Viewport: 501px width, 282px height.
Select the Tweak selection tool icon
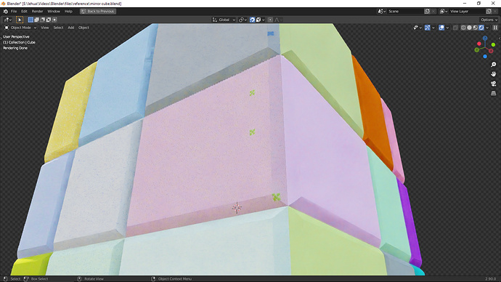(x=20, y=20)
